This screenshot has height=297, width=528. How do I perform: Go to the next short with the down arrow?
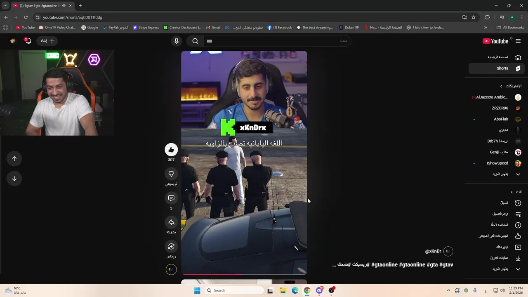click(x=14, y=179)
